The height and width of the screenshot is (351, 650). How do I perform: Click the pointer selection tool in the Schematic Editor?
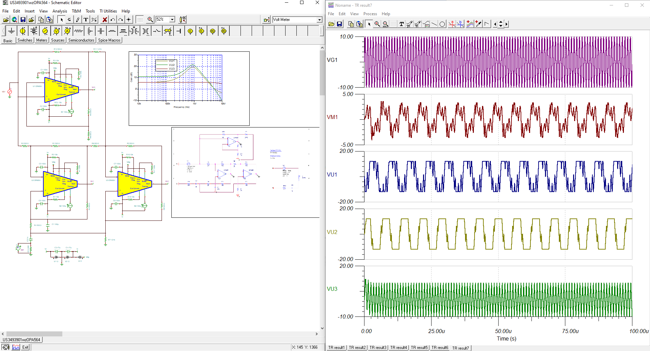point(62,20)
